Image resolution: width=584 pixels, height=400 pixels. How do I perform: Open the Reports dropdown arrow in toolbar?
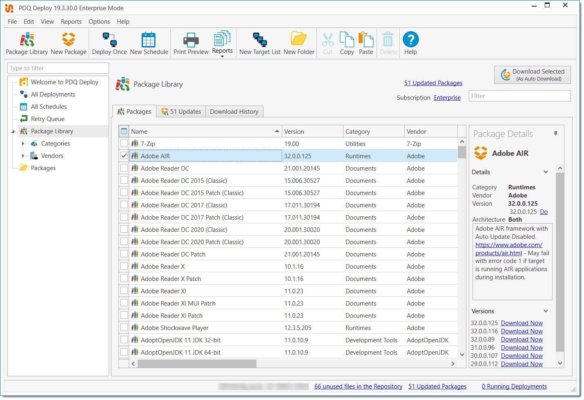click(222, 56)
